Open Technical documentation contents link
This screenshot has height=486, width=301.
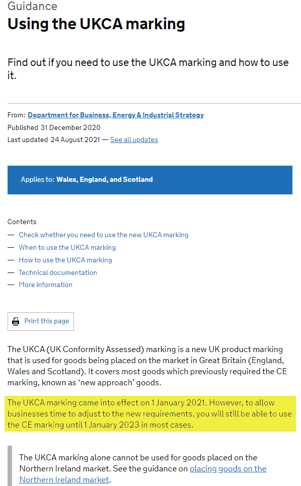[58, 272]
